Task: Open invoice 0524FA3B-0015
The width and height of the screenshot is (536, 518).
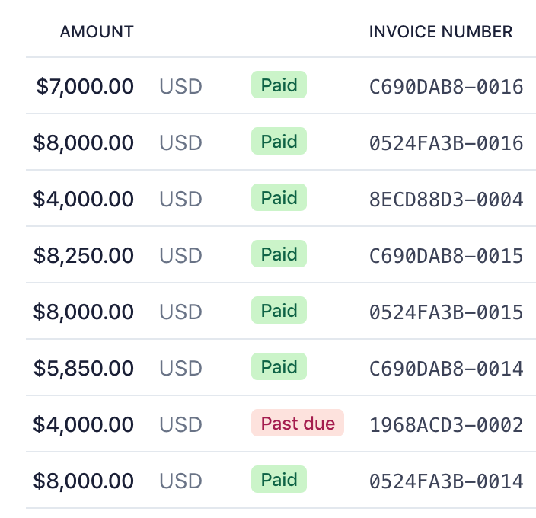Action: click(446, 312)
